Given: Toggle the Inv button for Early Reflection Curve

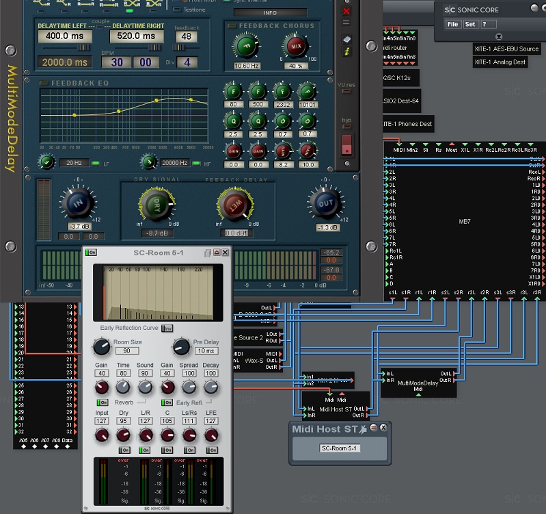Looking at the screenshot, I should click(x=167, y=328).
